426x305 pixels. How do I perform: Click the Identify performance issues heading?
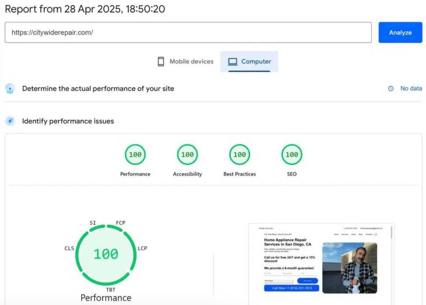click(x=68, y=121)
